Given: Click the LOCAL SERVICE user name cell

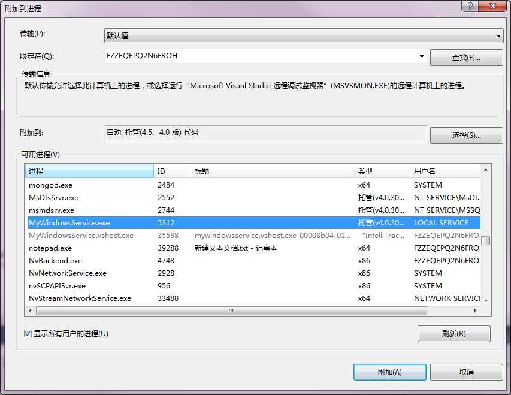Looking at the screenshot, I should click(x=441, y=223).
